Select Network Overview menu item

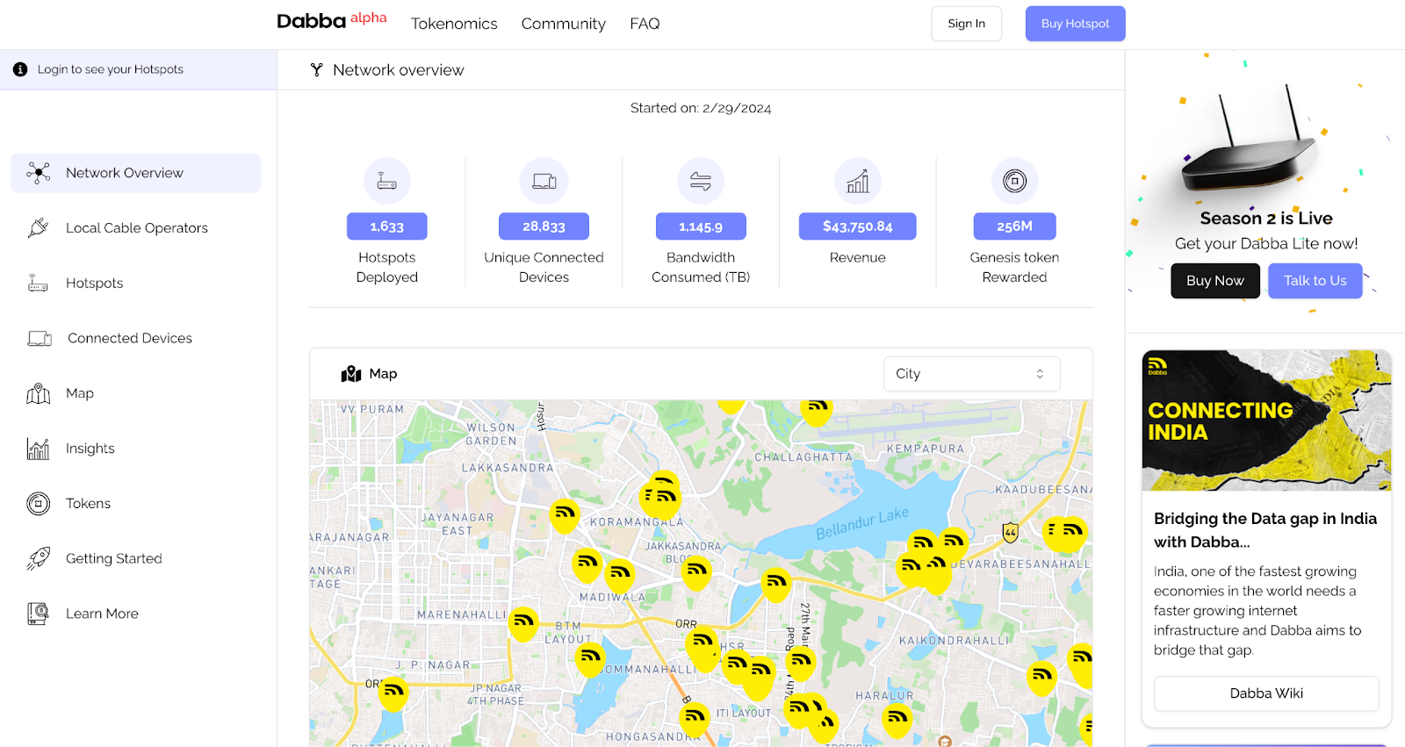[136, 173]
